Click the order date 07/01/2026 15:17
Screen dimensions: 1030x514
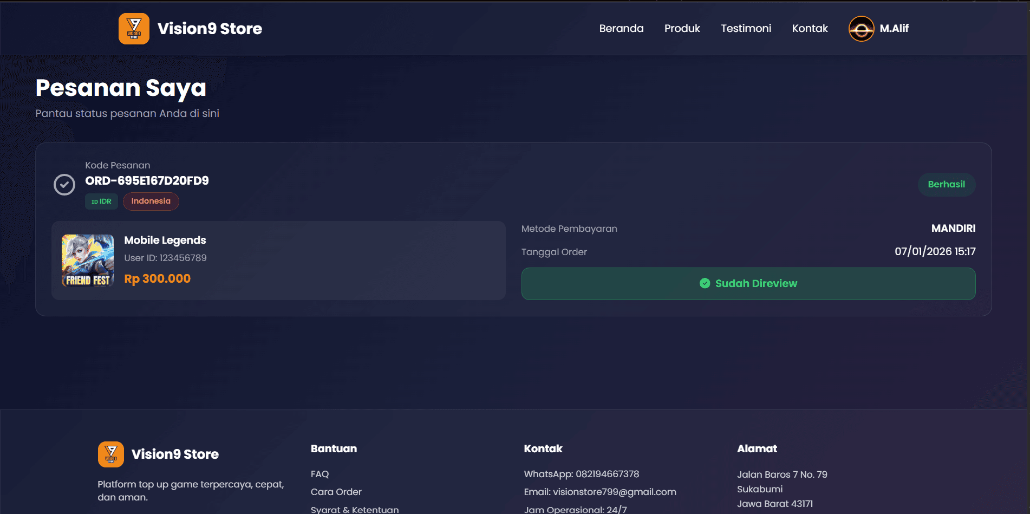[x=935, y=251]
